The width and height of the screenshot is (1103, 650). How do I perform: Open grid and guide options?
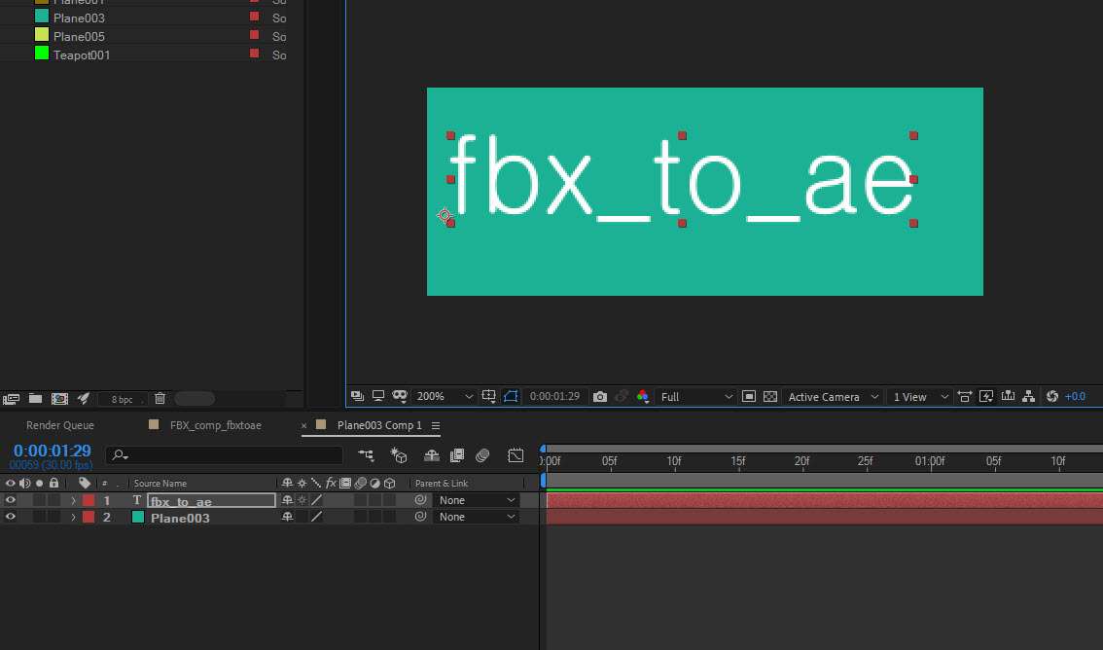pyautogui.click(x=489, y=396)
